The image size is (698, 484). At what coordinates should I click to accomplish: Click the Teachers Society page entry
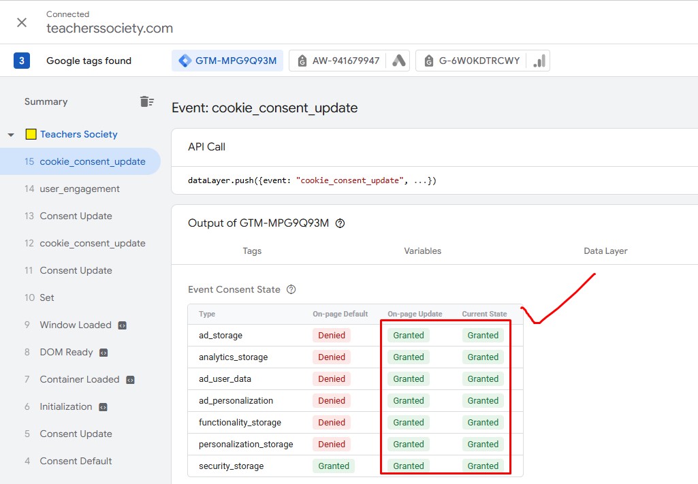[78, 134]
